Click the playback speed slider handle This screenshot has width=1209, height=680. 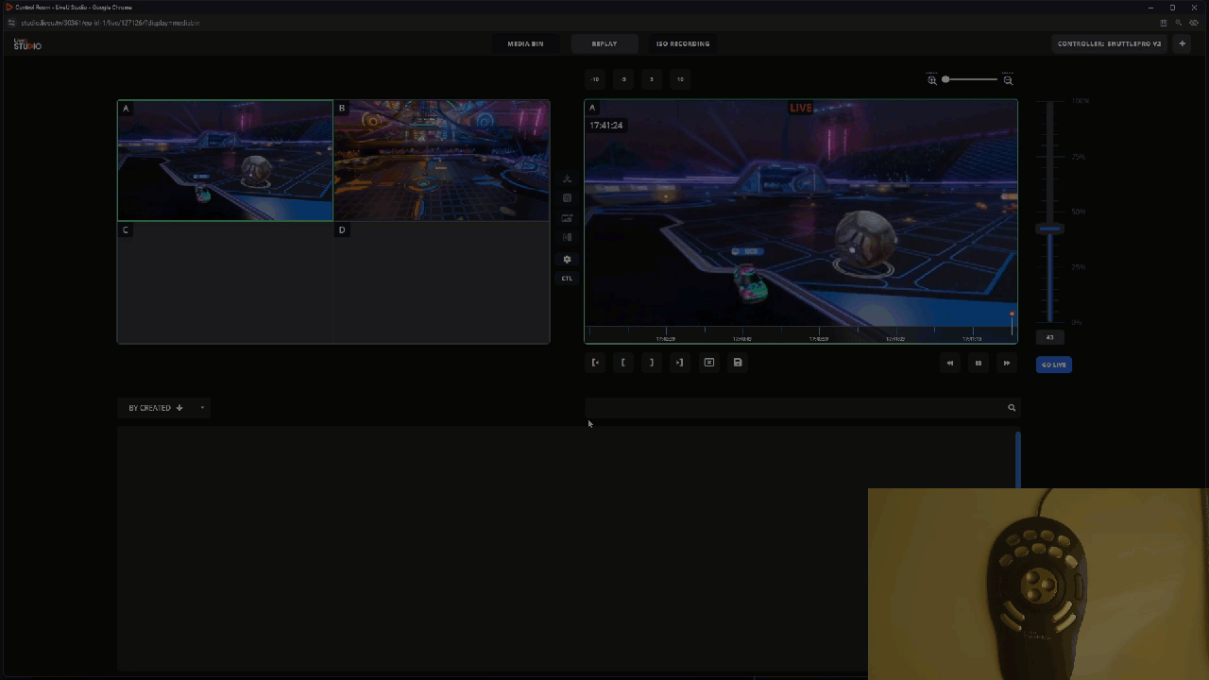coord(1049,229)
